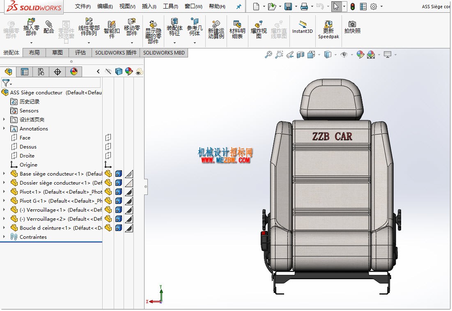Open the Exploded View (爆炸视图) tool
The width and height of the screenshot is (452, 311).
pyautogui.click(x=259, y=30)
